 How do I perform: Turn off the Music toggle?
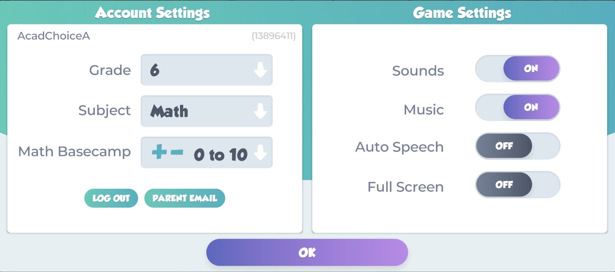tap(517, 107)
